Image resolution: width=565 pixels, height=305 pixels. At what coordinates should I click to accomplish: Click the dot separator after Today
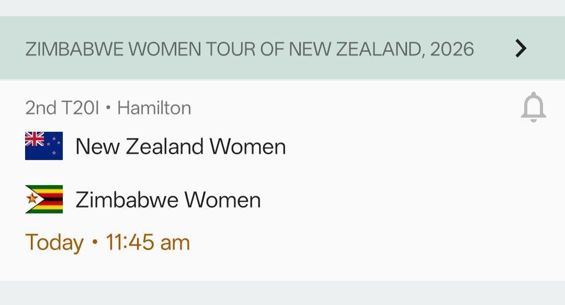tap(95, 243)
